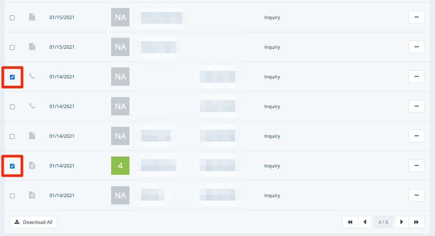This screenshot has height=236, width=435.
Task: Go to the previous page
Action: click(x=365, y=222)
